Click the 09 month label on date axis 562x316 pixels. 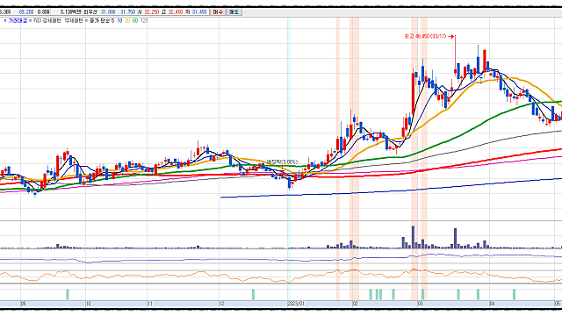tap(24, 304)
